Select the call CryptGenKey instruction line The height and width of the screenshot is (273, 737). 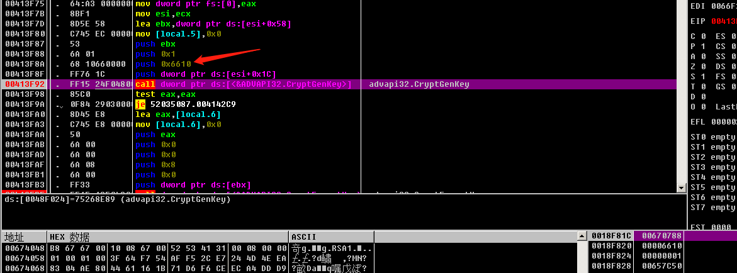(x=243, y=84)
